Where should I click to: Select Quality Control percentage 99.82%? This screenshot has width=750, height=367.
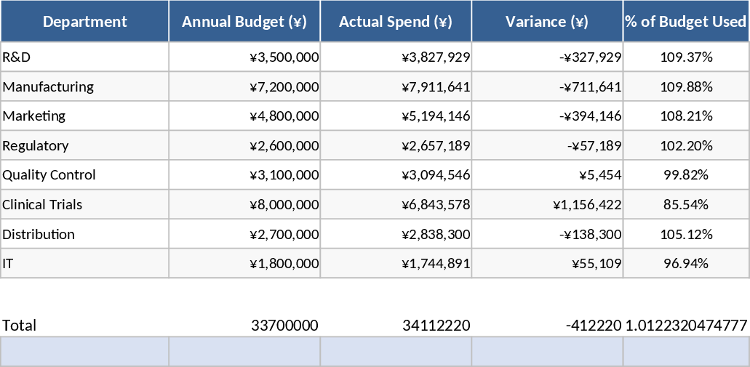685,175
